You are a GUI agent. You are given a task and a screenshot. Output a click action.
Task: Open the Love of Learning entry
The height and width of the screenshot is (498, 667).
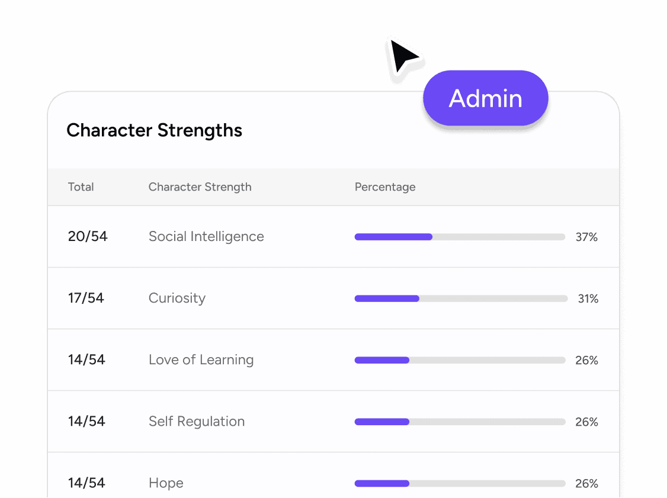point(201,360)
